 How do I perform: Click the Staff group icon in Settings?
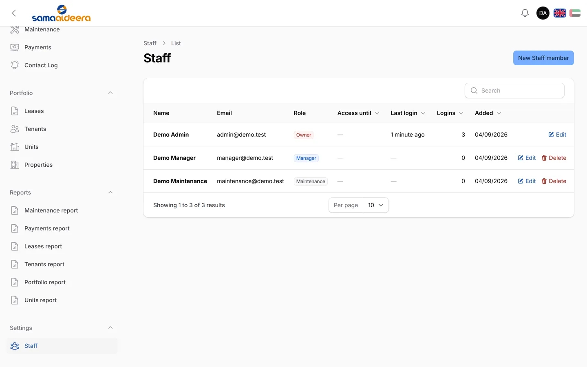click(x=15, y=346)
